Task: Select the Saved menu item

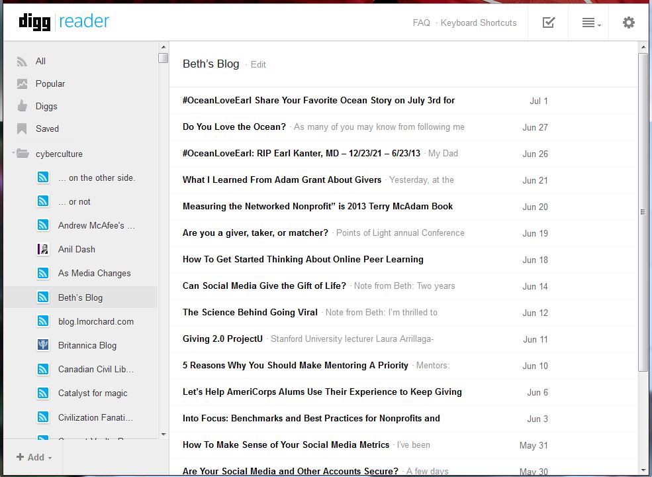Action: (47, 129)
